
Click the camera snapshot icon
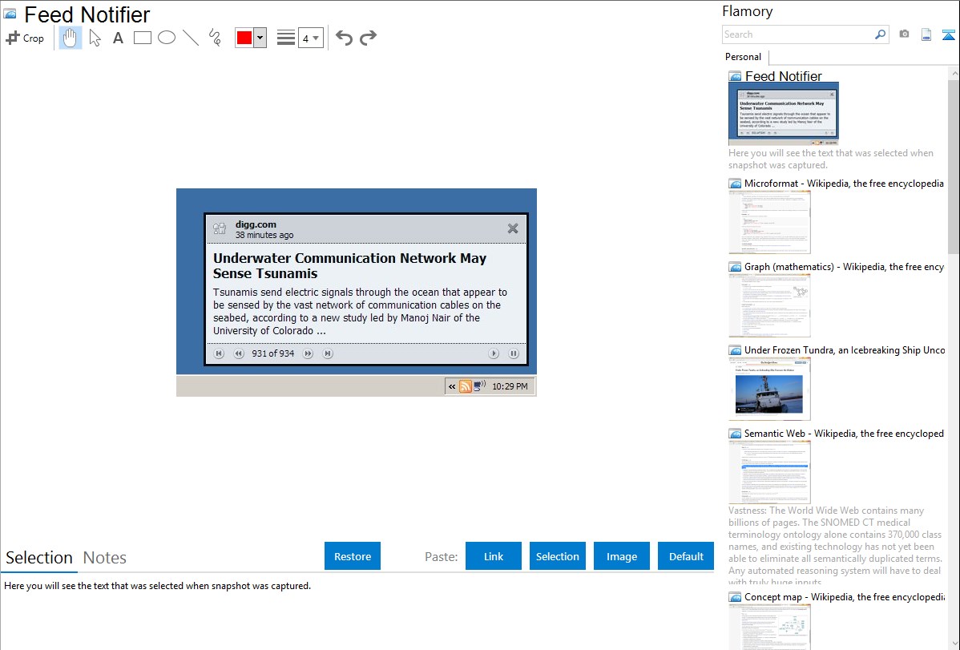coord(904,34)
